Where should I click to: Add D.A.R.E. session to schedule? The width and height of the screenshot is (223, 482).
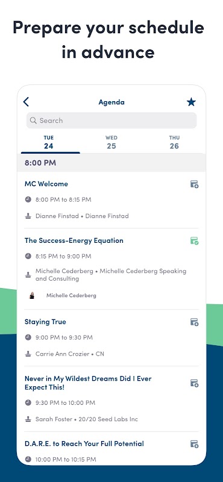click(x=194, y=444)
